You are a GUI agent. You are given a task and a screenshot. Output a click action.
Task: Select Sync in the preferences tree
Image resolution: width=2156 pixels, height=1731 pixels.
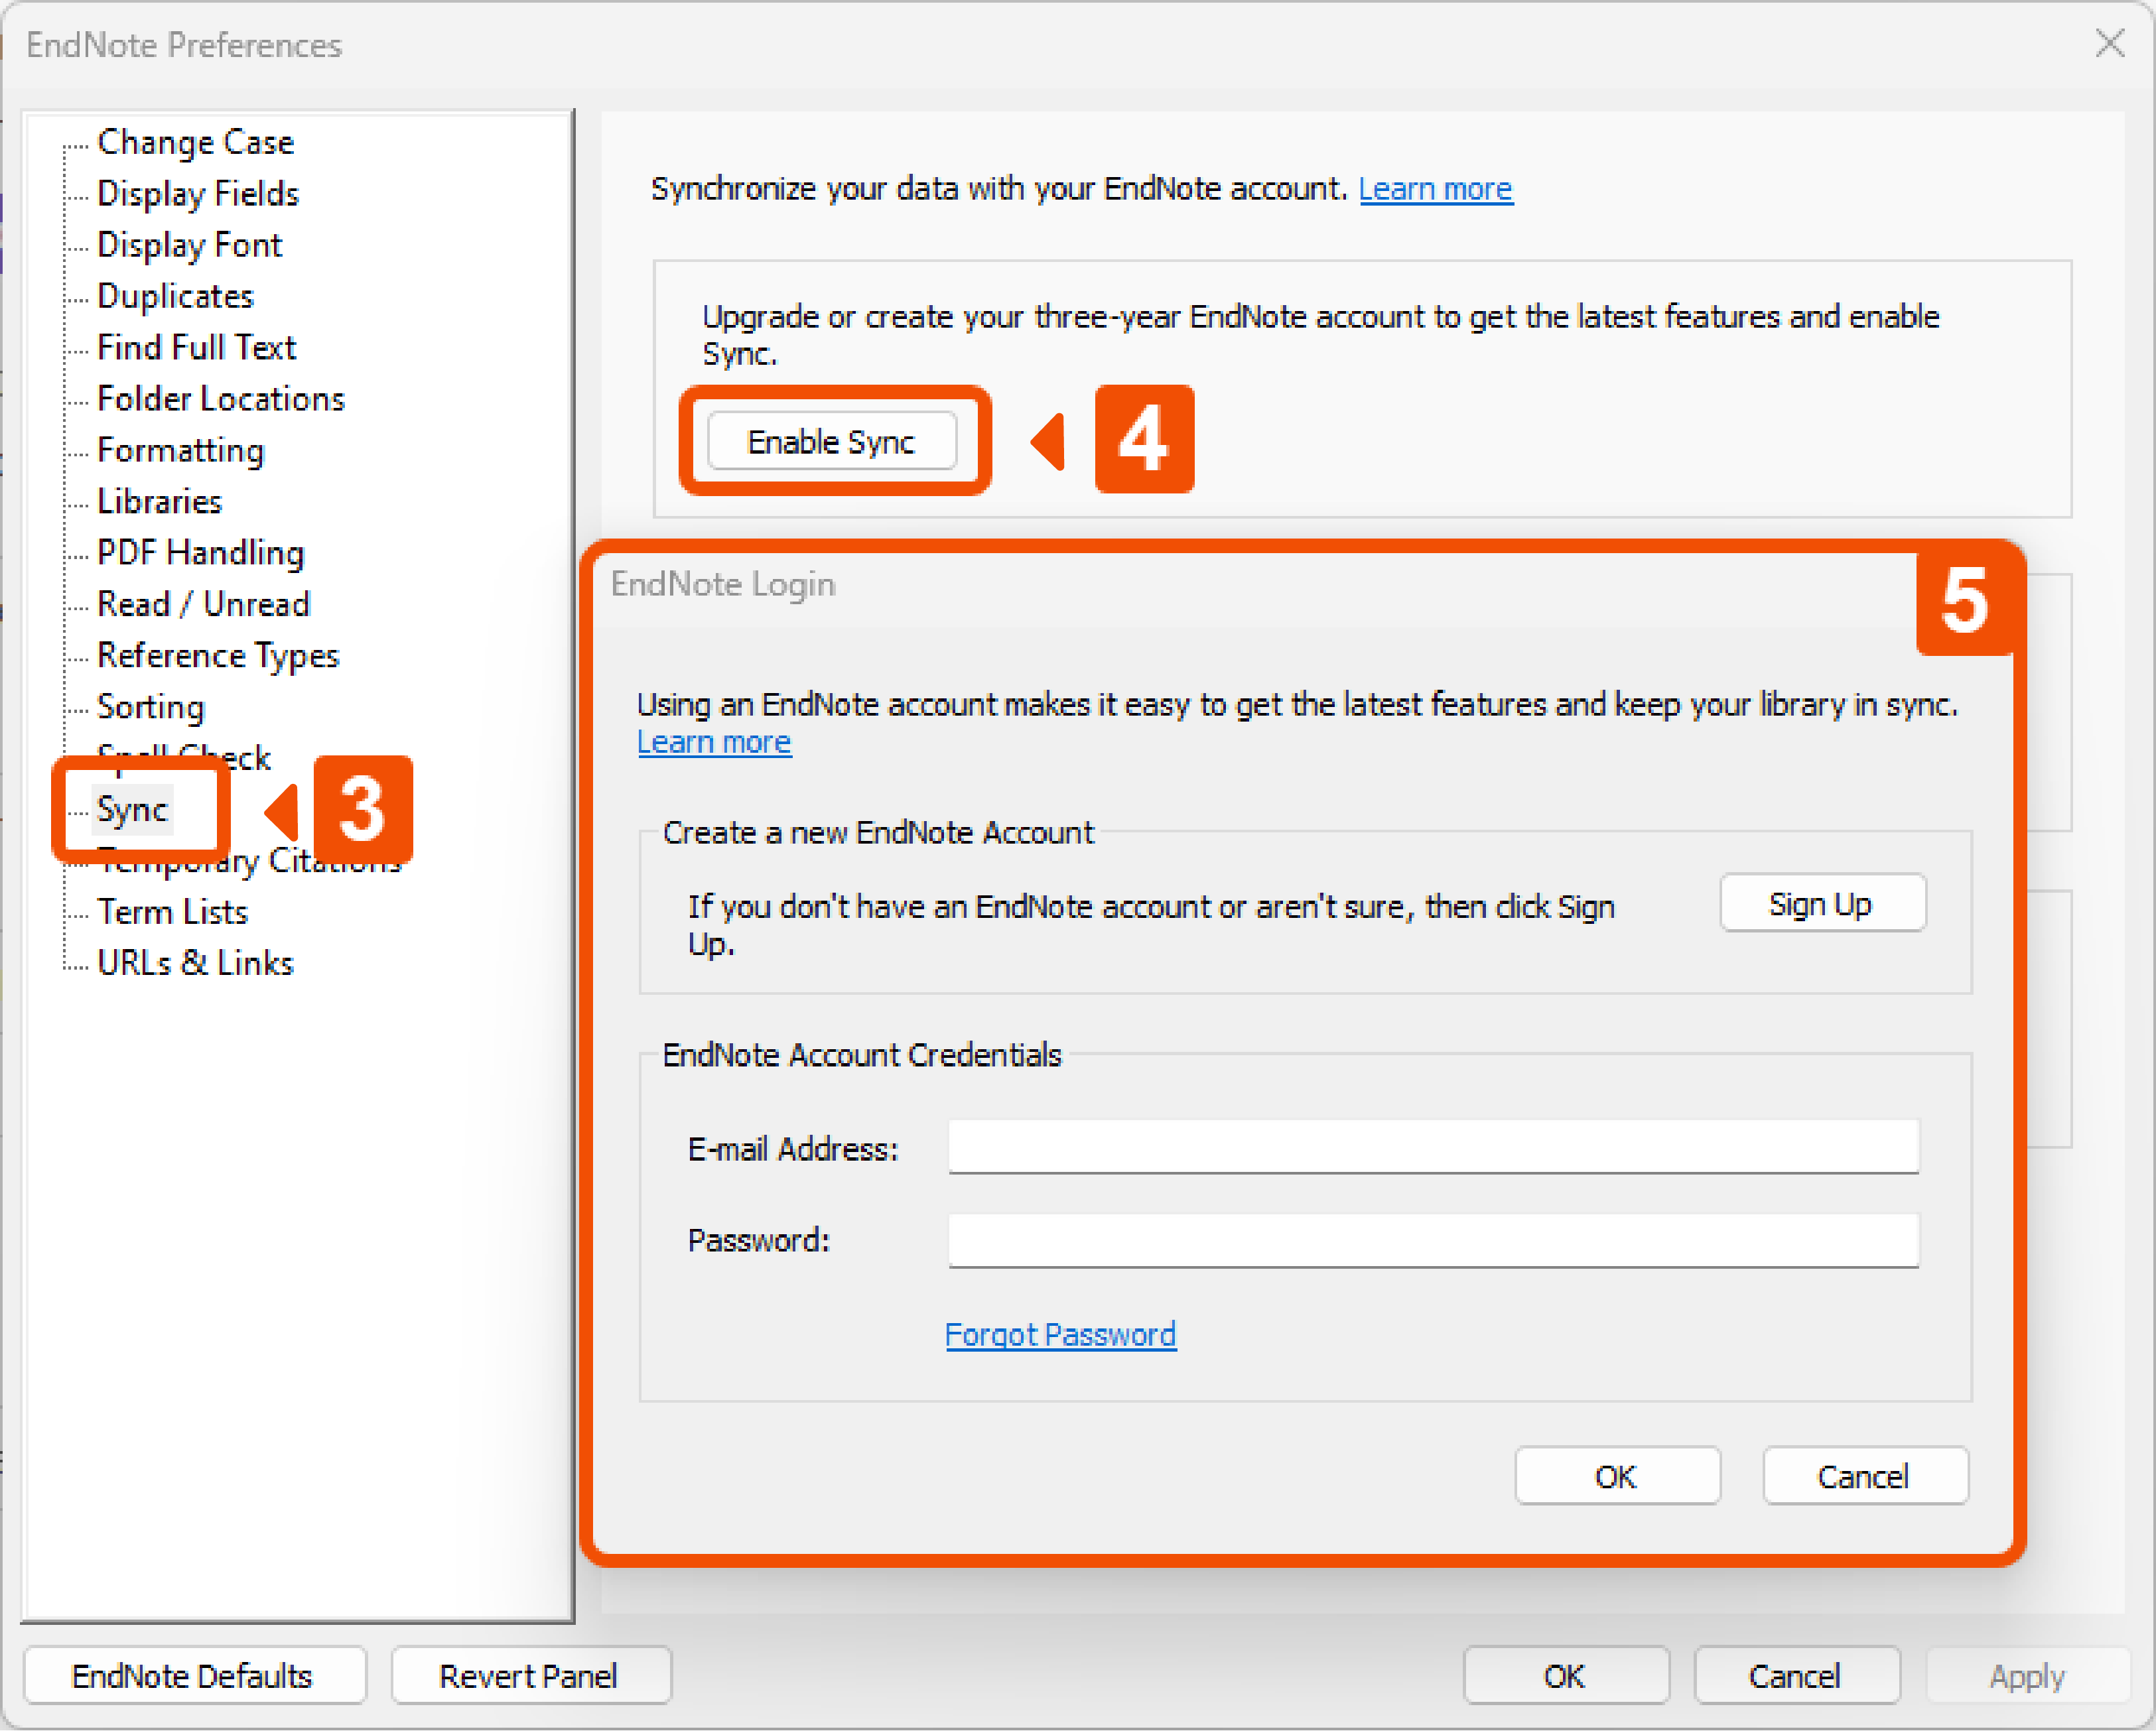(x=132, y=809)
